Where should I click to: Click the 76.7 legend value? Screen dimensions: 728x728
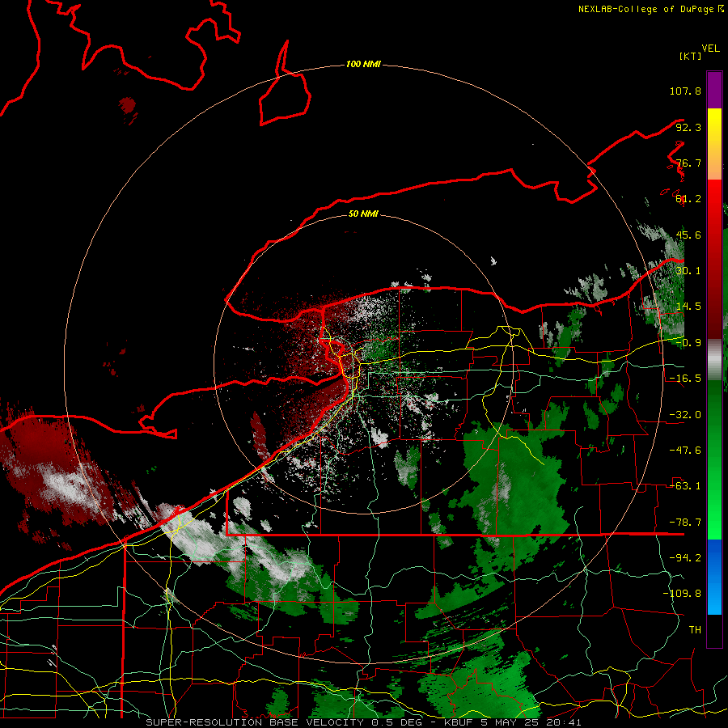(x=688, y=163)
